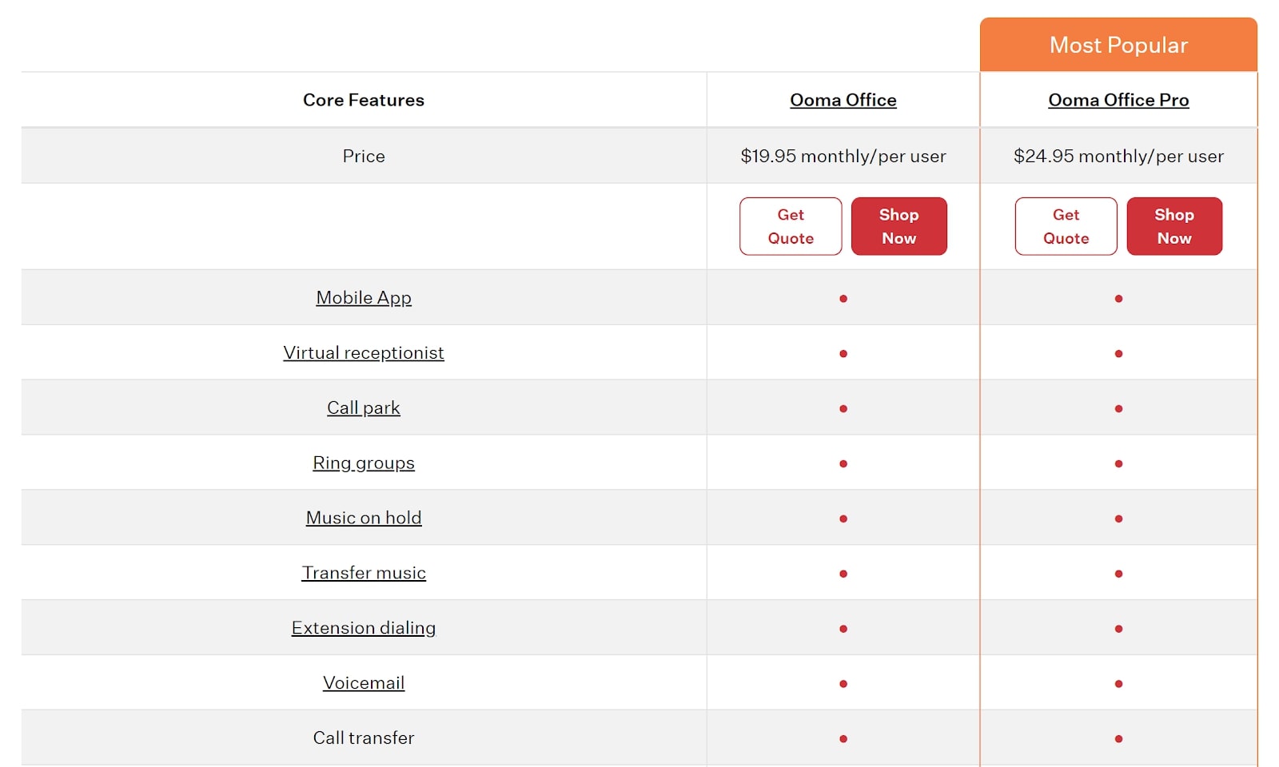Click Call park dot under Ooma Office Pro
The height and width of the screenshot is (767, 1279).
click(x=1118, y=408)
